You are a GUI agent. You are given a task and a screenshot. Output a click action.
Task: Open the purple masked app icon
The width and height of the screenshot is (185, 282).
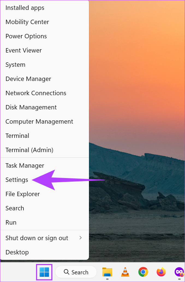(x=180, y=272)
